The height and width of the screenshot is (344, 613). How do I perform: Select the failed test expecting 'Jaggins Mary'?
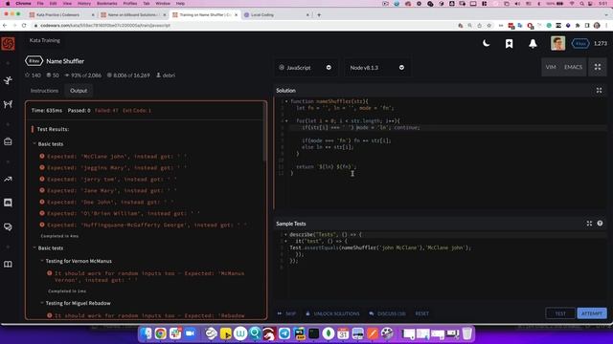coord(113,168)
